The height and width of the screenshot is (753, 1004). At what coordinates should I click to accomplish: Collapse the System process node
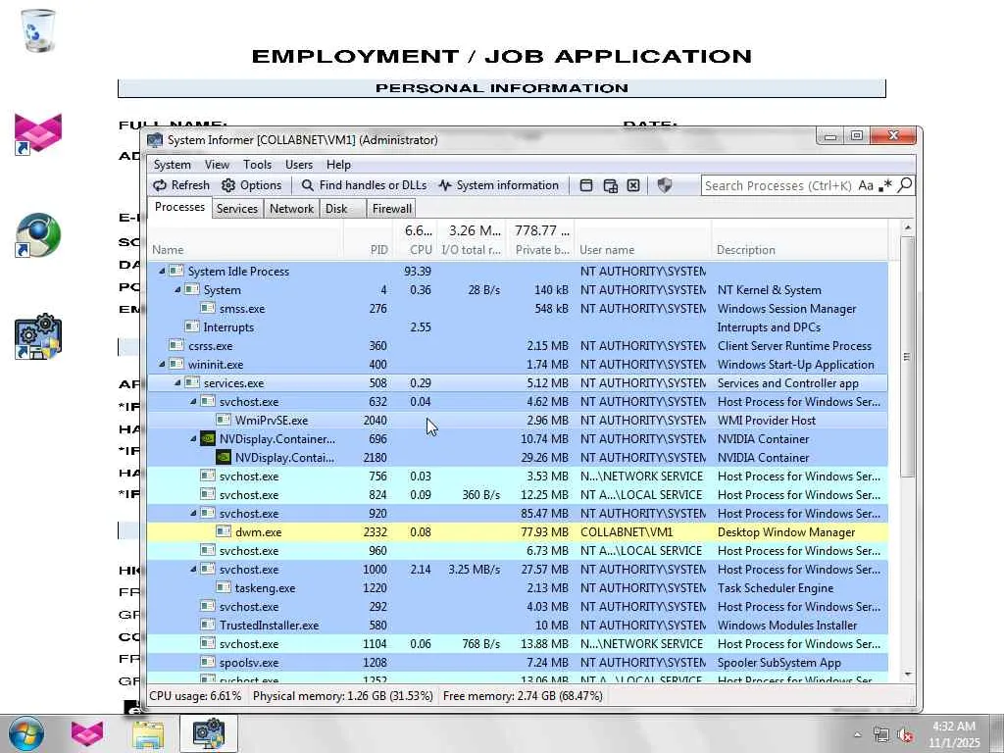coord(177,289)
